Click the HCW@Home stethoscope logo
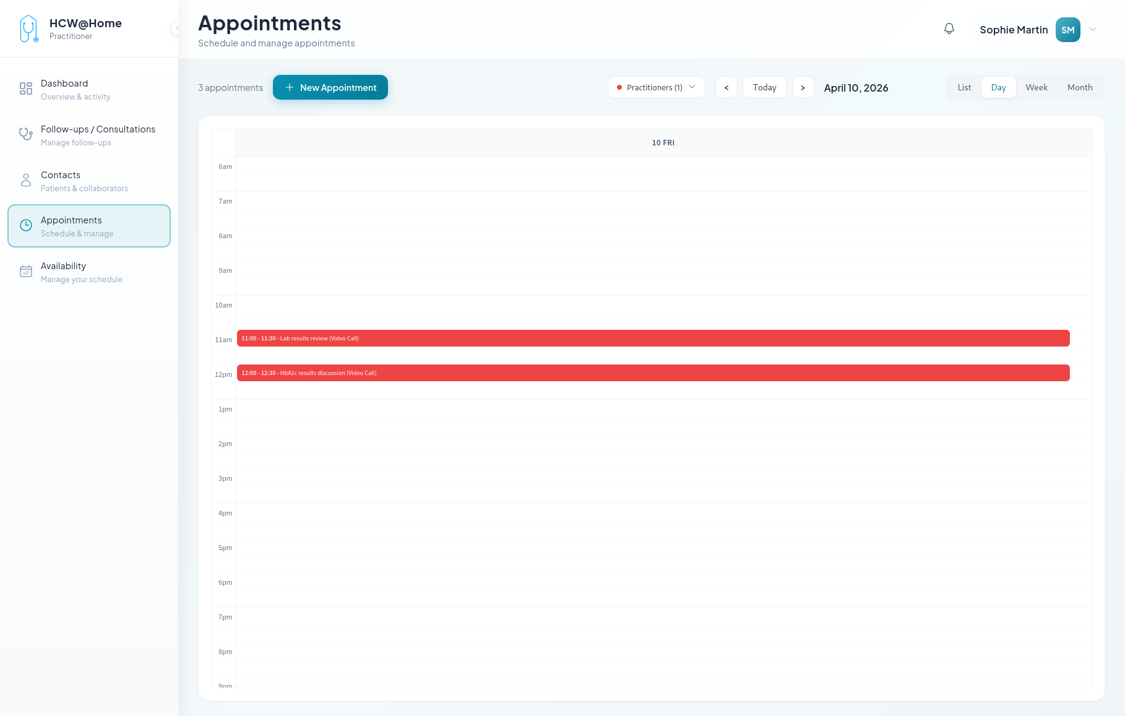Screen dimensions: 1125x716 pos(28,28)
